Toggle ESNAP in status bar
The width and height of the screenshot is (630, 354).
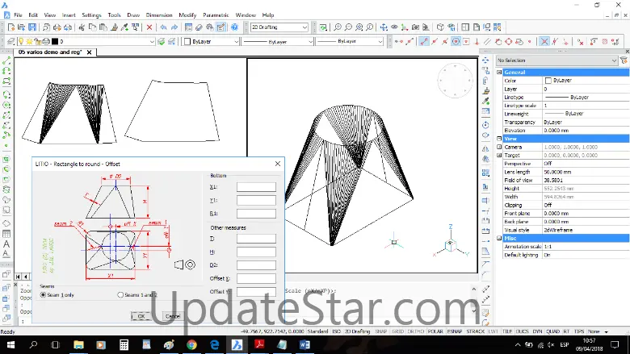[x=455, y=331]
